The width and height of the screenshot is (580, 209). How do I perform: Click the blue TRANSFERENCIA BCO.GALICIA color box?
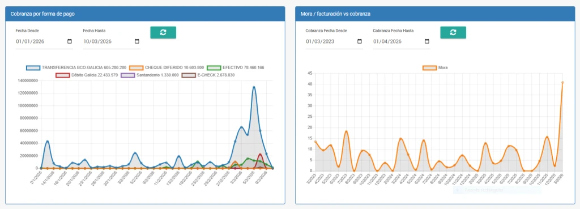[x=33, y=68]
